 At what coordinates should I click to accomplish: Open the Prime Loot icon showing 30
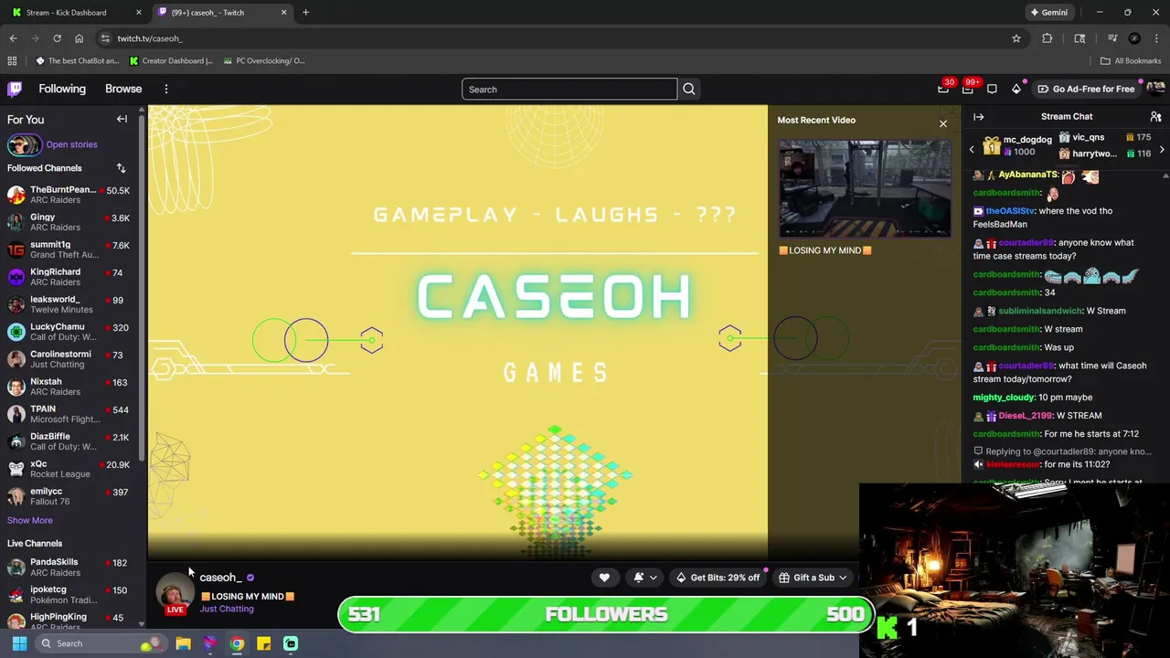click(x=943, y=89)
